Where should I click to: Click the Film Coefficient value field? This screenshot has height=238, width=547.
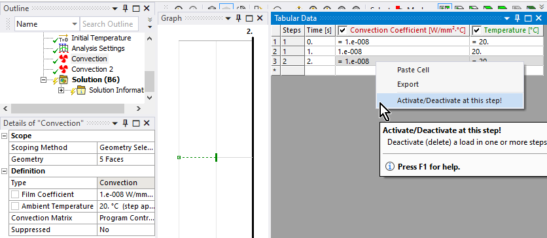(126, 194)
